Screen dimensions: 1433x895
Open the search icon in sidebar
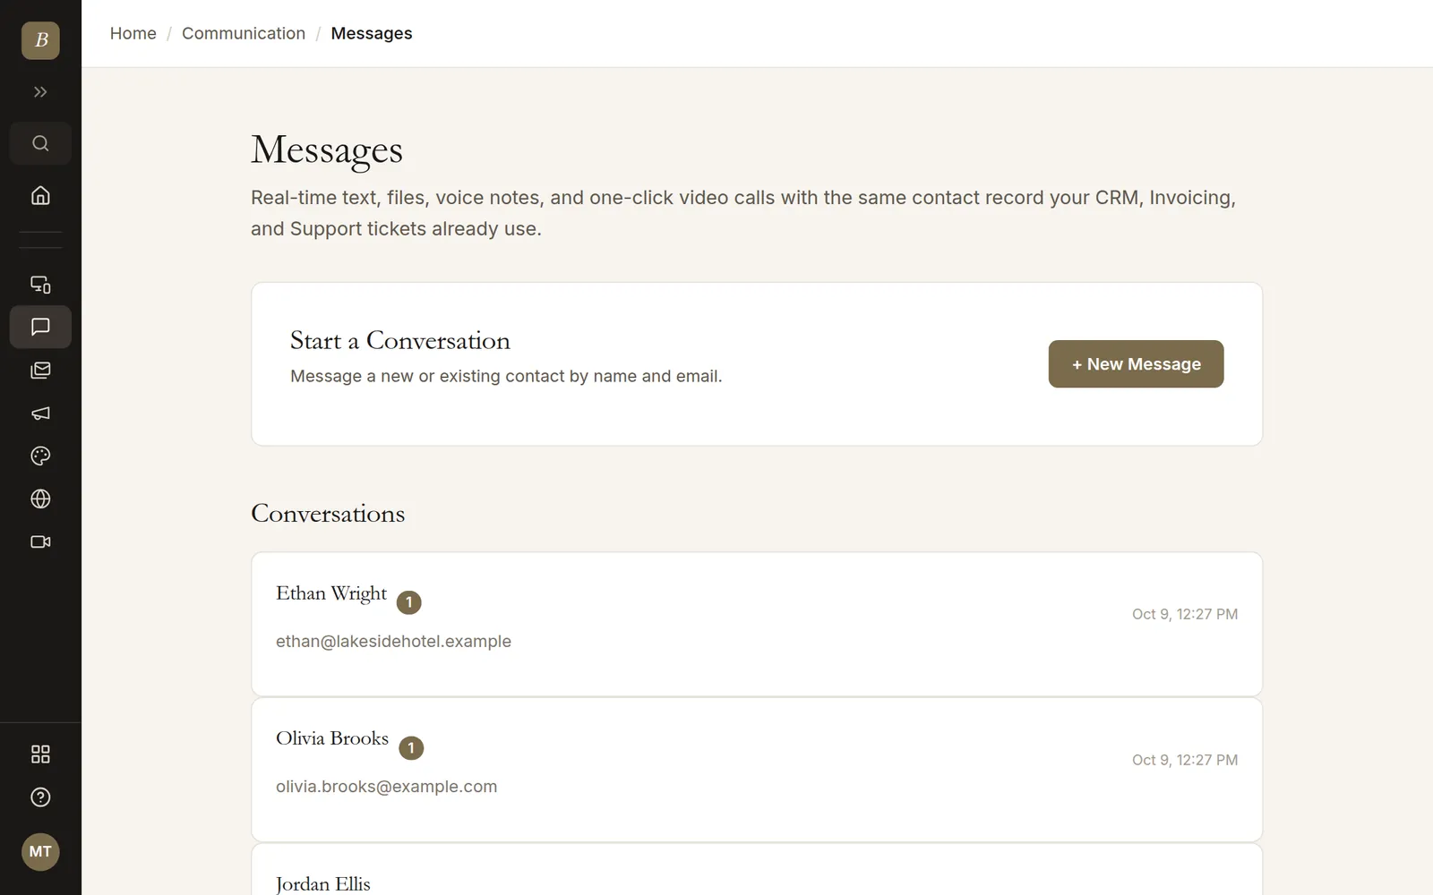pos(40,143)
